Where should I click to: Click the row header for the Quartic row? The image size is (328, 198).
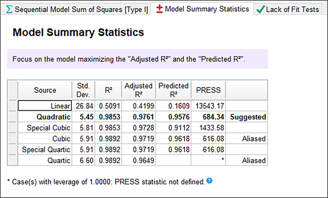coord(12,160)
